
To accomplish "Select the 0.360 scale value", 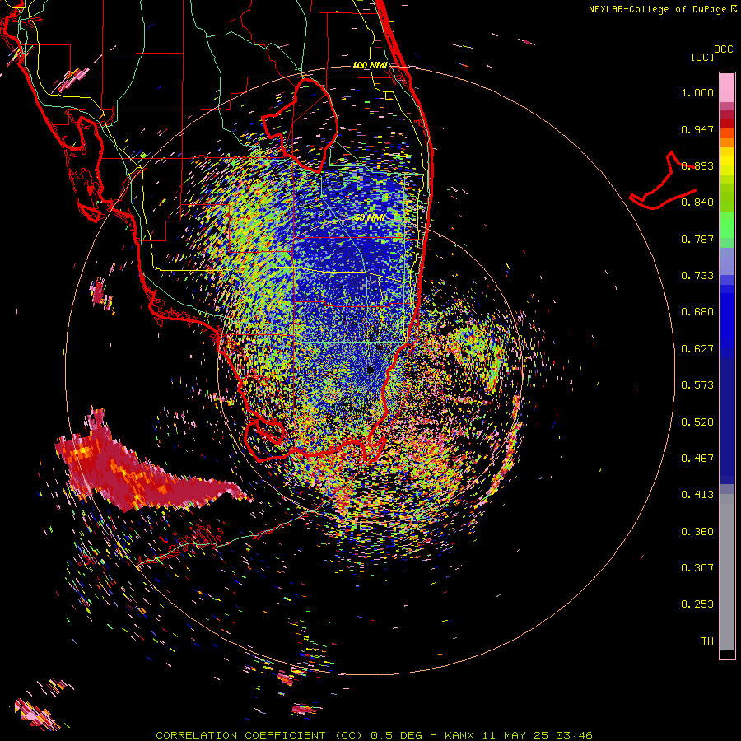I will [697, 531].
